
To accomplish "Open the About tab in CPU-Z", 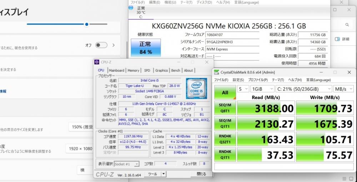I will [188, 70].
